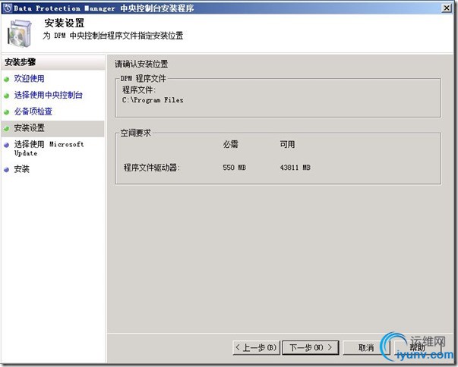The height and width of the screenshot is (367, 458).
Task: Open the 欢迎使用 step
Action: point(29,78)
